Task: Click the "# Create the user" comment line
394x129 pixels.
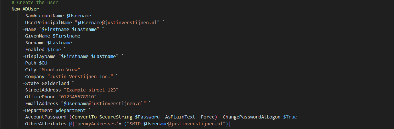Action: point(35,3)
